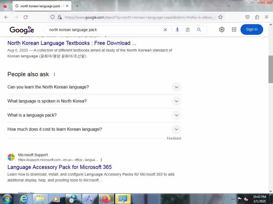Open the Google apps grid
This screenshot has height=204, width=273.
[234, 29]
